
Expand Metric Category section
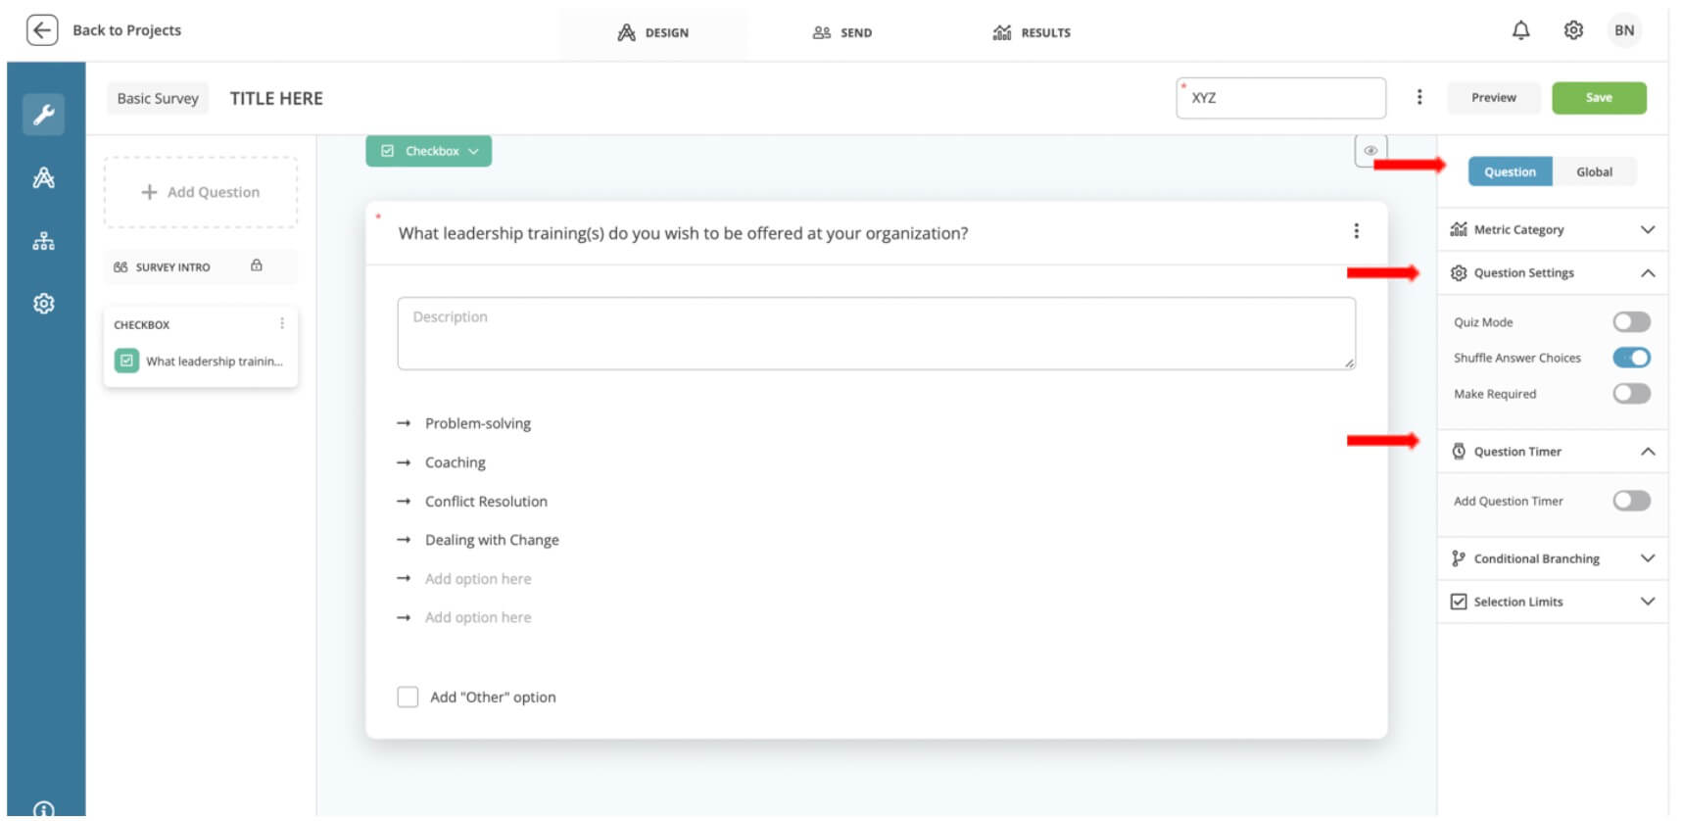tap(1648, 229)
